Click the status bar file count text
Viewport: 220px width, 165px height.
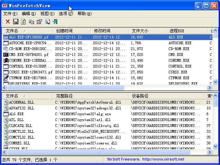[30, 160]
